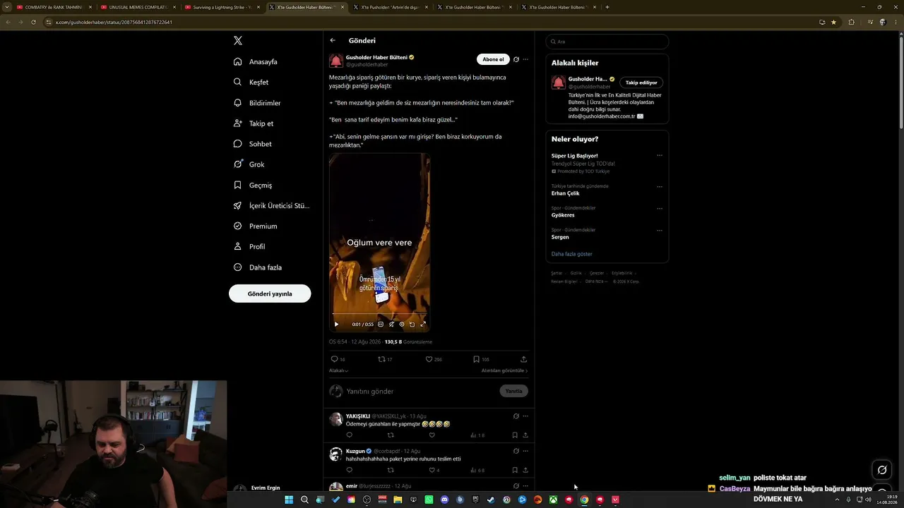The image size is (904, 508).
Task: Toggle video captions
Action: coord(381,325)
